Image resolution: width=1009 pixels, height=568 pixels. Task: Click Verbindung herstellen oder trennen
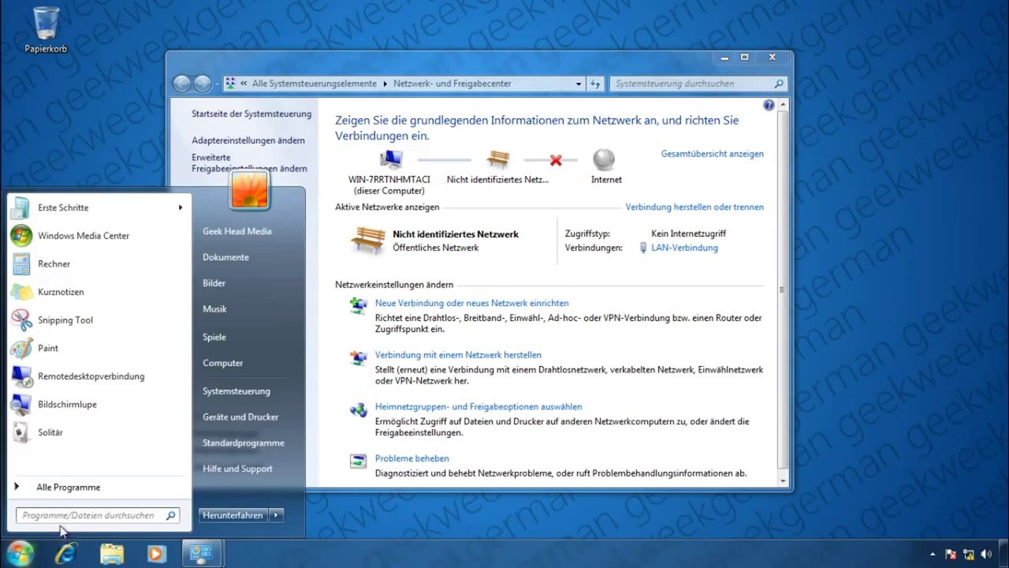click(694, 207)
